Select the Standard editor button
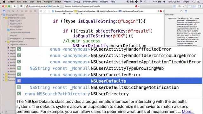 tap(175, 6)
